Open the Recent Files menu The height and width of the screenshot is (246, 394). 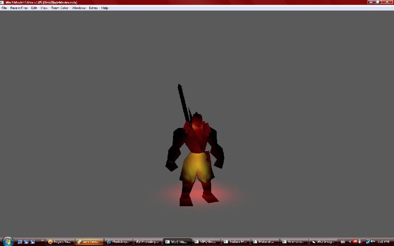point(19,8)
